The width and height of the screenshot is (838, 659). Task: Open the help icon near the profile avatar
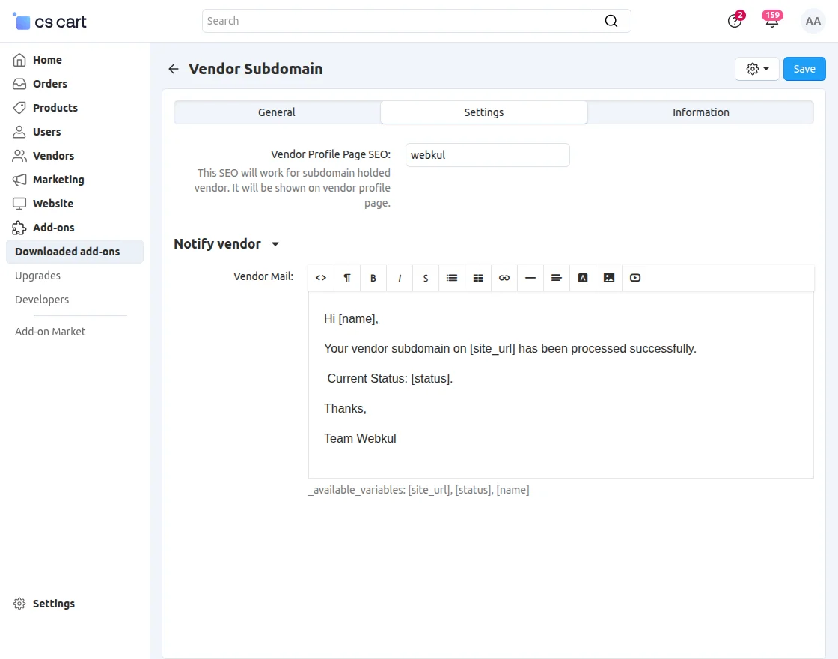pos(734,21)
